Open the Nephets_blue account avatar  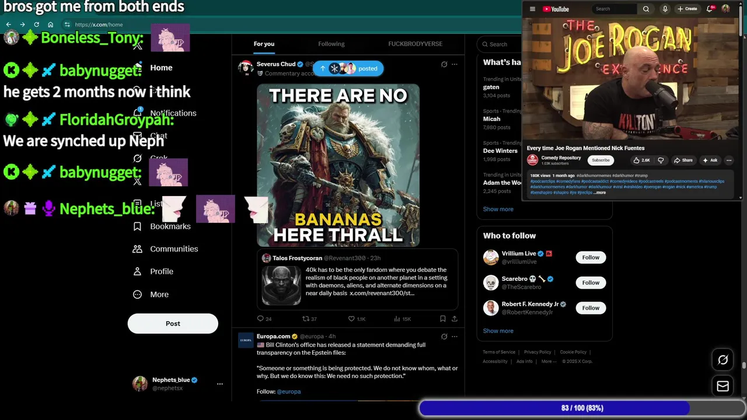pos(140,383)
